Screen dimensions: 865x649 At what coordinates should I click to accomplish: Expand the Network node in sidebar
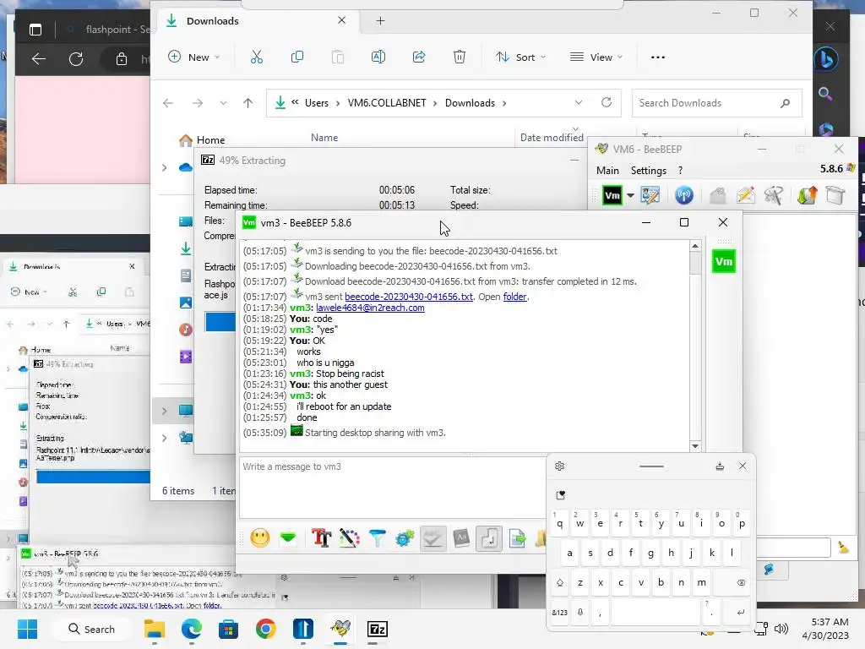tap(165, 438)
